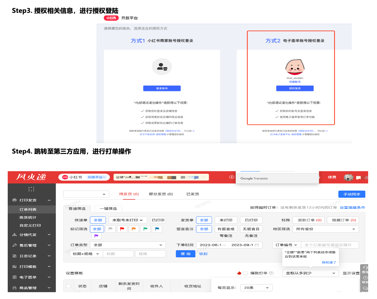Switch to 已发货 tab
This screenshot has height=299, width=377.
tap(193, 194)
